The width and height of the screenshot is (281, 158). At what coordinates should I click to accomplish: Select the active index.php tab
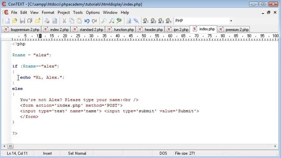coord(204,29)
